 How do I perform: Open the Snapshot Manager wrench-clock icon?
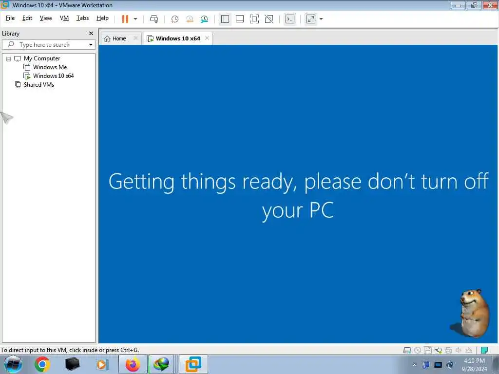pos(204,19)
